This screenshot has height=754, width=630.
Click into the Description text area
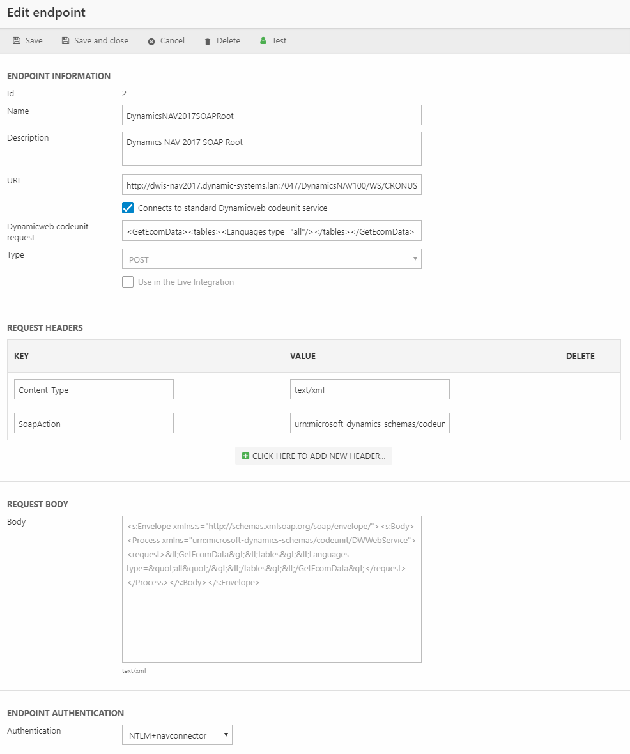pos(272,149)
